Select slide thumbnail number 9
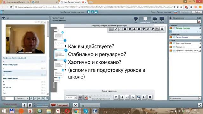Screen dimensions: 203x114 point(60,65)
